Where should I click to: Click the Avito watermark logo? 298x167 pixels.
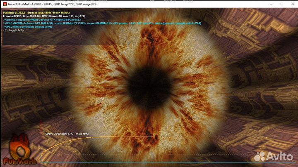(x=274, y=156)
